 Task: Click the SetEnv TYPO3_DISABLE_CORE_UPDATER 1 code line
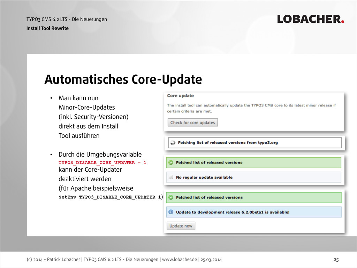pyautogui.click(x=111, y=197)
